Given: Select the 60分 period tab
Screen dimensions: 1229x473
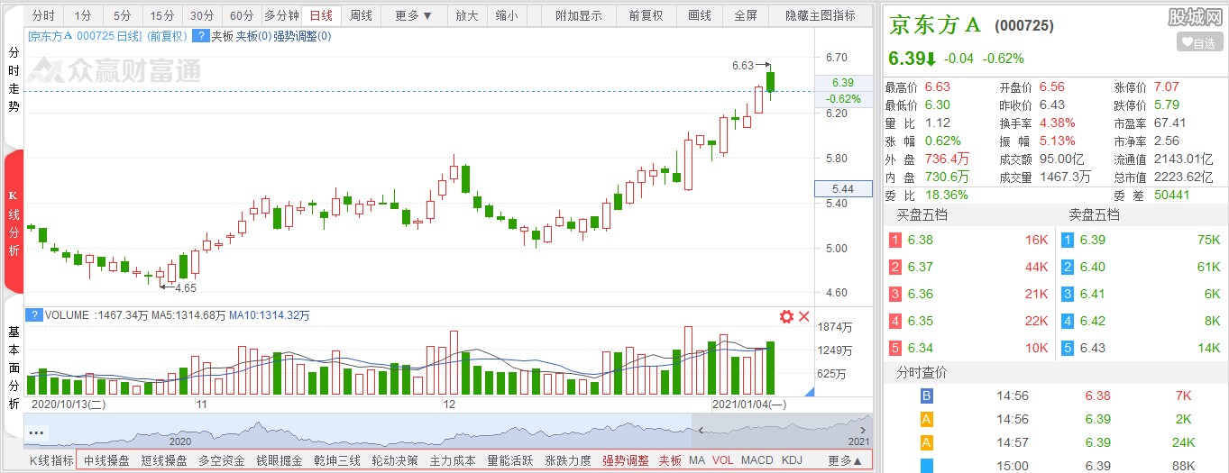Looking at the screenshot, I should pos(242,15).
